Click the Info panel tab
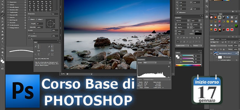Screen dimensions: 240x110 pyautogui.click(x=35, y=42)
